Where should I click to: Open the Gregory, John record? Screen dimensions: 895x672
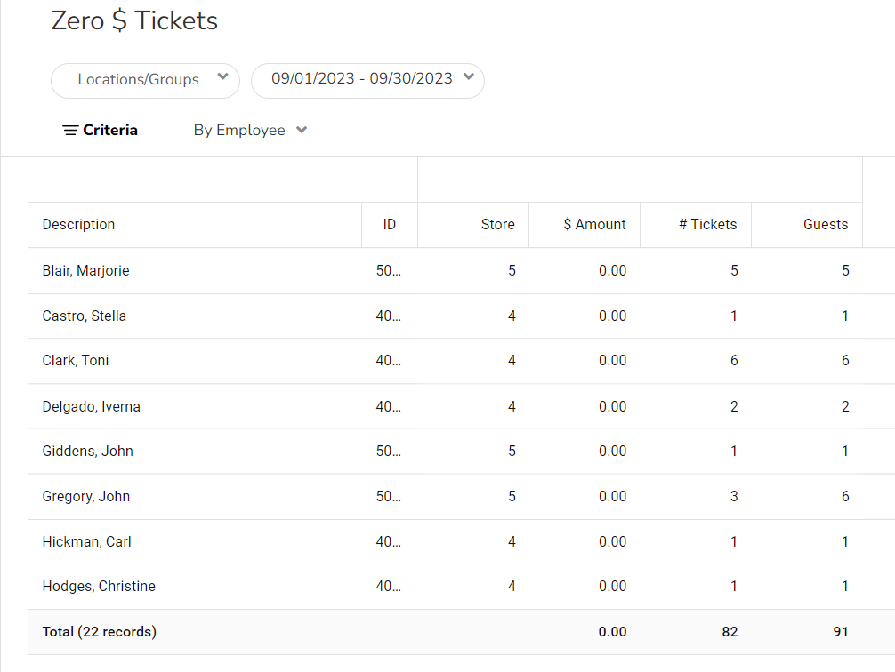[x=85, y=497]
